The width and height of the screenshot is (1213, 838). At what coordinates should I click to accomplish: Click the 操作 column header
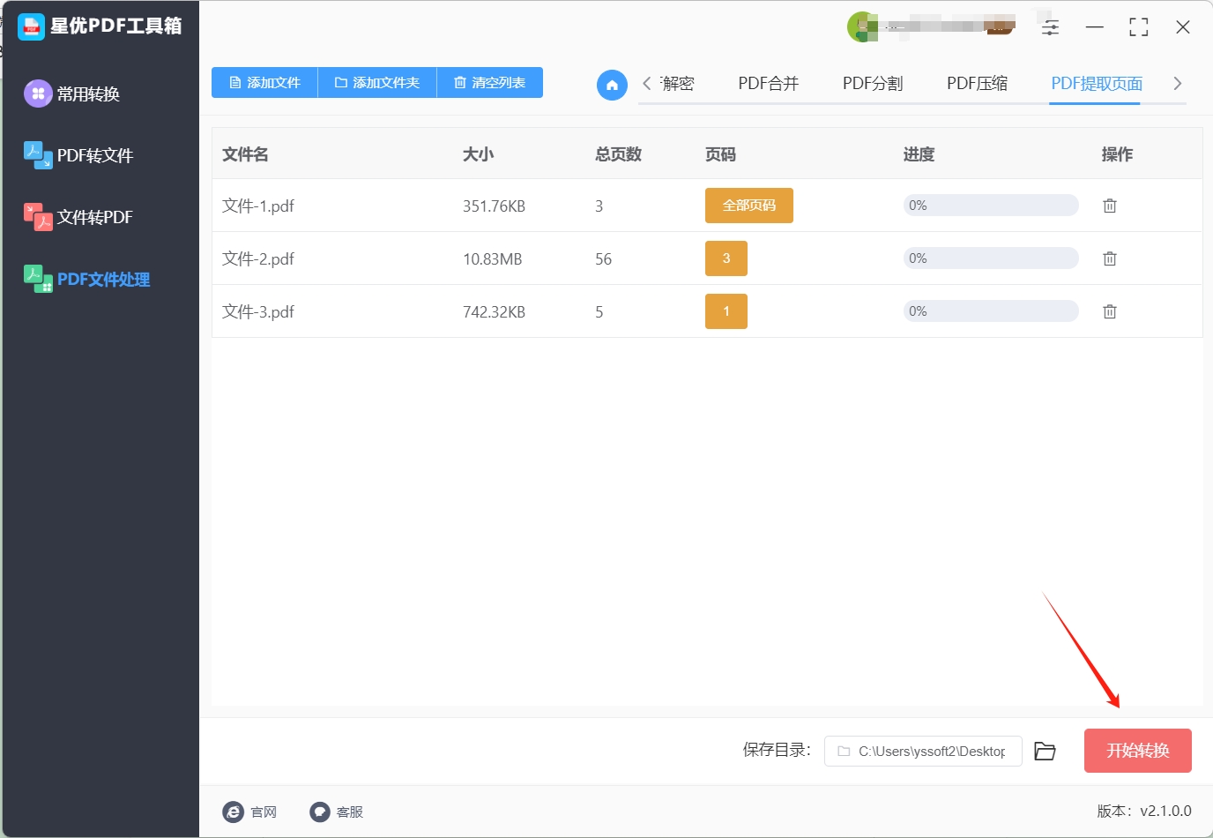pos(1117,154)
